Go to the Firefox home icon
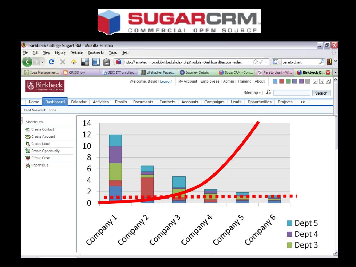The image size is (356, 267). [x=74, y=62]
